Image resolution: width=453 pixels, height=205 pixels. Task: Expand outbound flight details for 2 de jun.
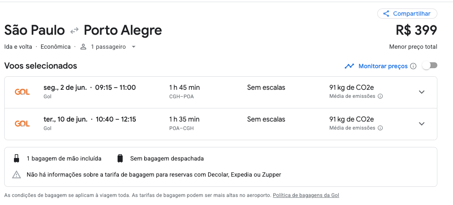422,92
